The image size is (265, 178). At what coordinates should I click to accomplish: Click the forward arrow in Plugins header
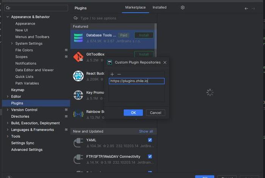pyautogui.click(x=253, y=8)
